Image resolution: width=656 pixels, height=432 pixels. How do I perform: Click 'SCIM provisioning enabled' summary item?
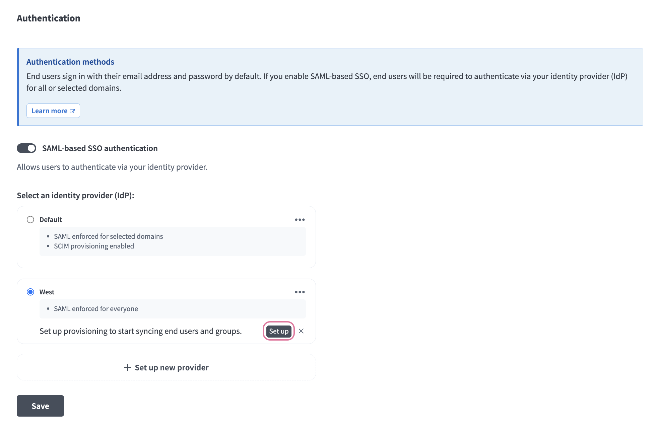[x=94, y=246]
